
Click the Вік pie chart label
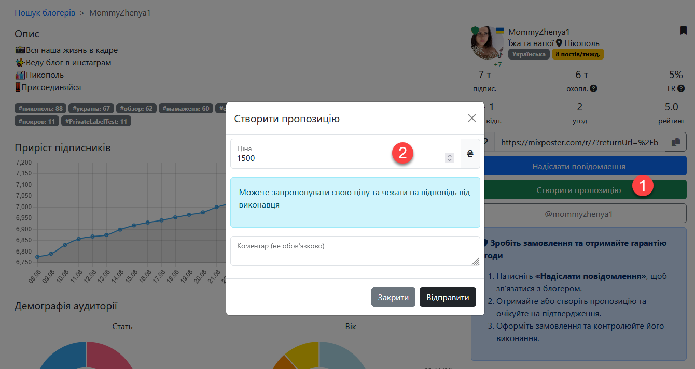point(351,327)
